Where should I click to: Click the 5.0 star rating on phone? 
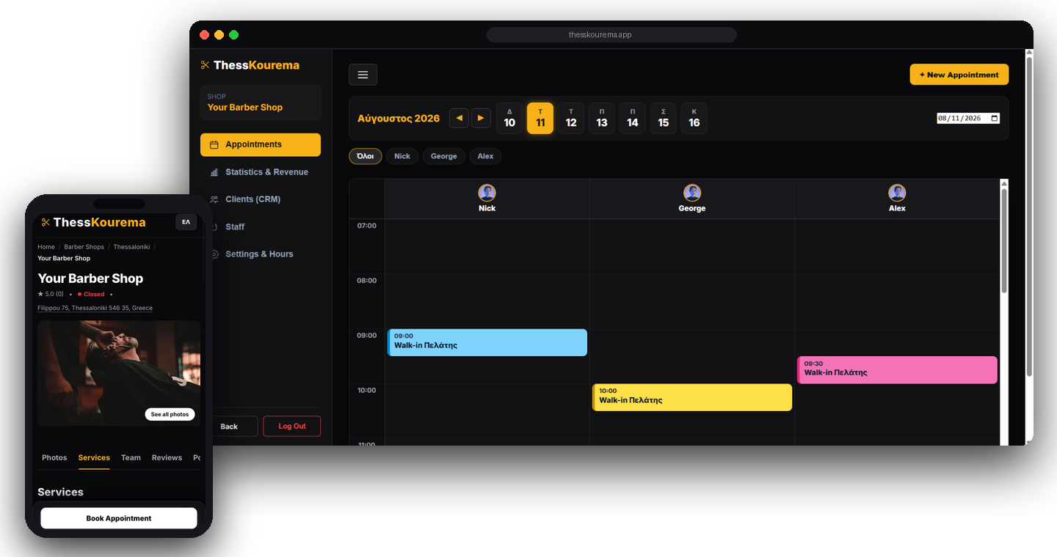pyautogui.click(x=51, y=294)
